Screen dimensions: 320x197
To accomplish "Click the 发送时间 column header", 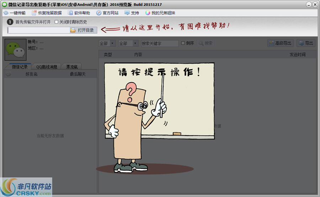I will click(298, 54).
